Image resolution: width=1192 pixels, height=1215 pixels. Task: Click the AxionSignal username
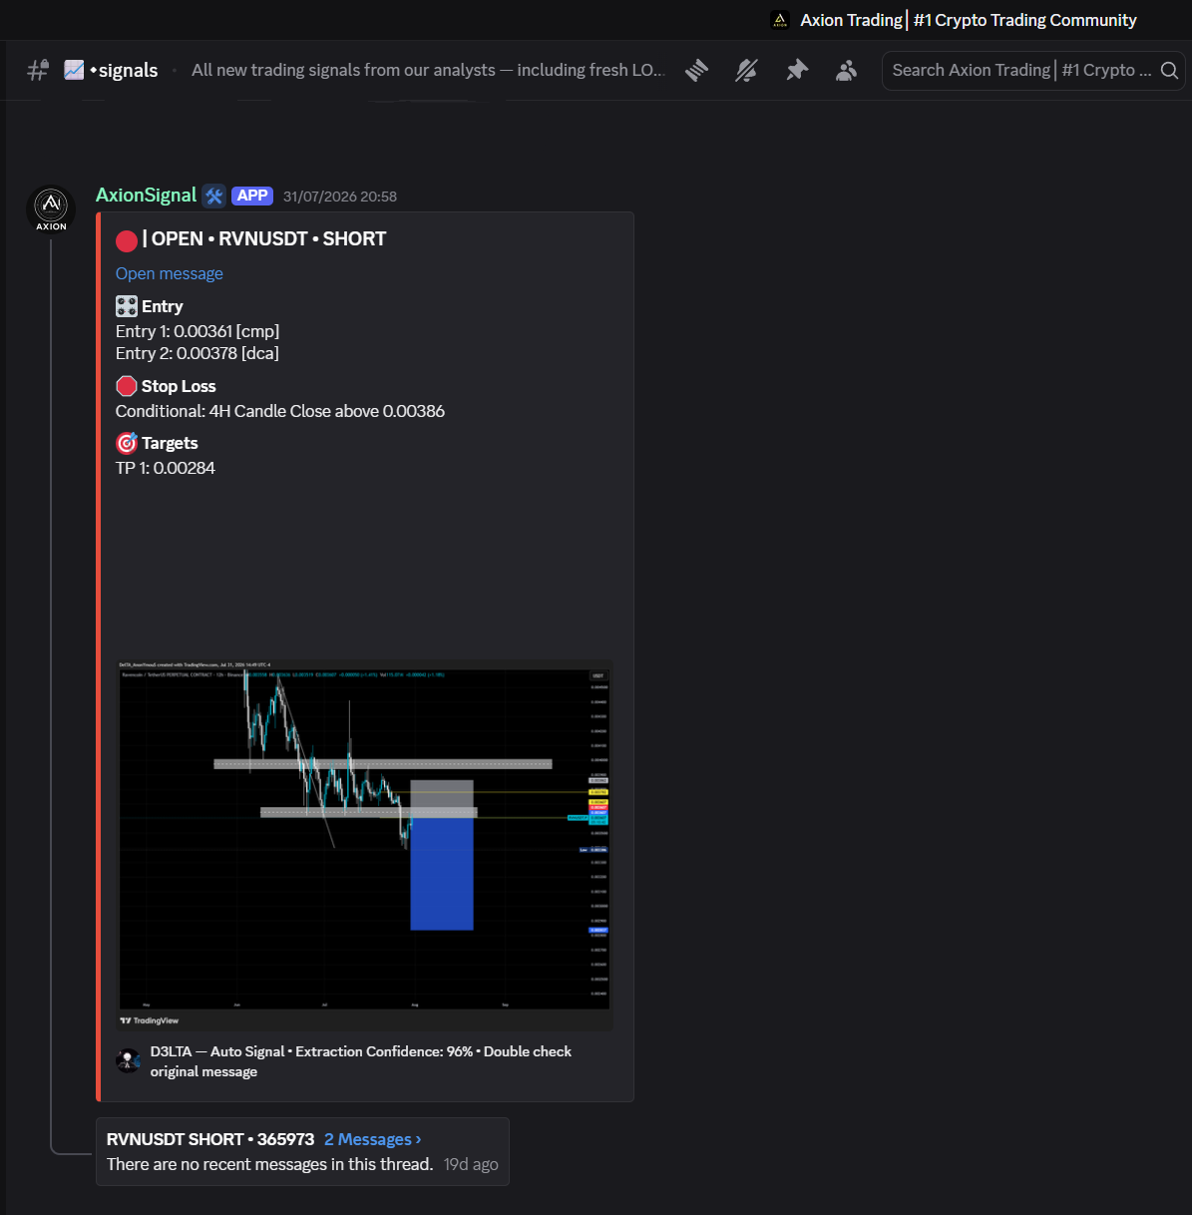146,195
